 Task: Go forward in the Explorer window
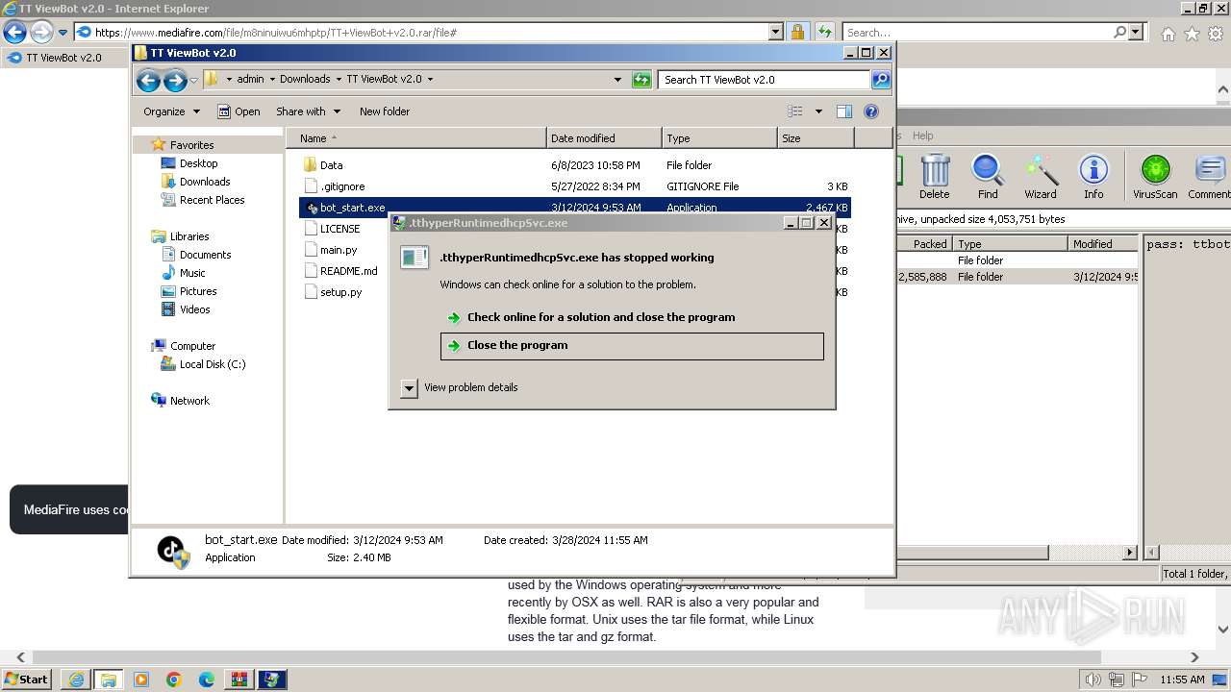click(174, 80)
